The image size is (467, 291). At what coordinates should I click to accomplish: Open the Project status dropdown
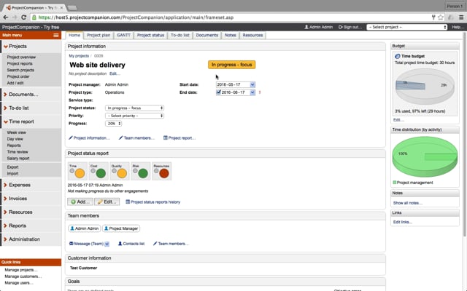click(134, 108)
